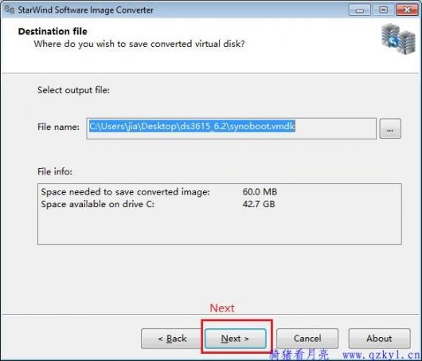Click the StarWind Software Image Converter title text
The image size is (422, 361).
[x=85, y=10]
